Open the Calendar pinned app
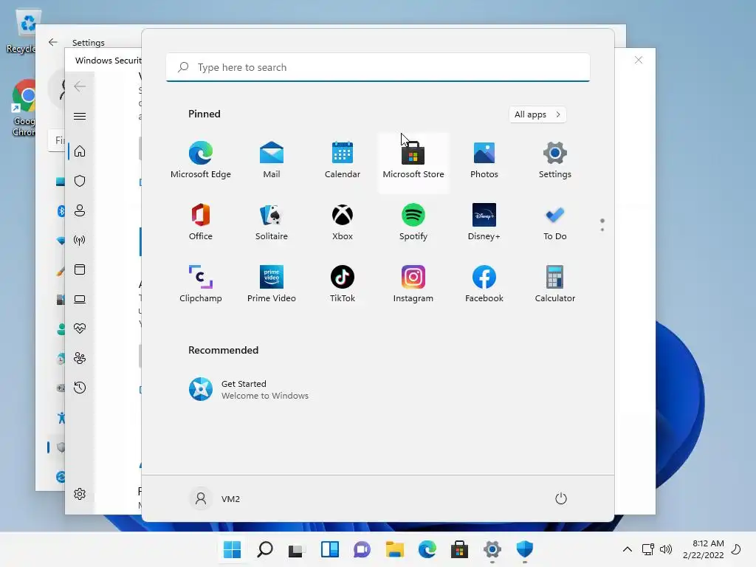 pyautogui.click(x=343, y=160)
